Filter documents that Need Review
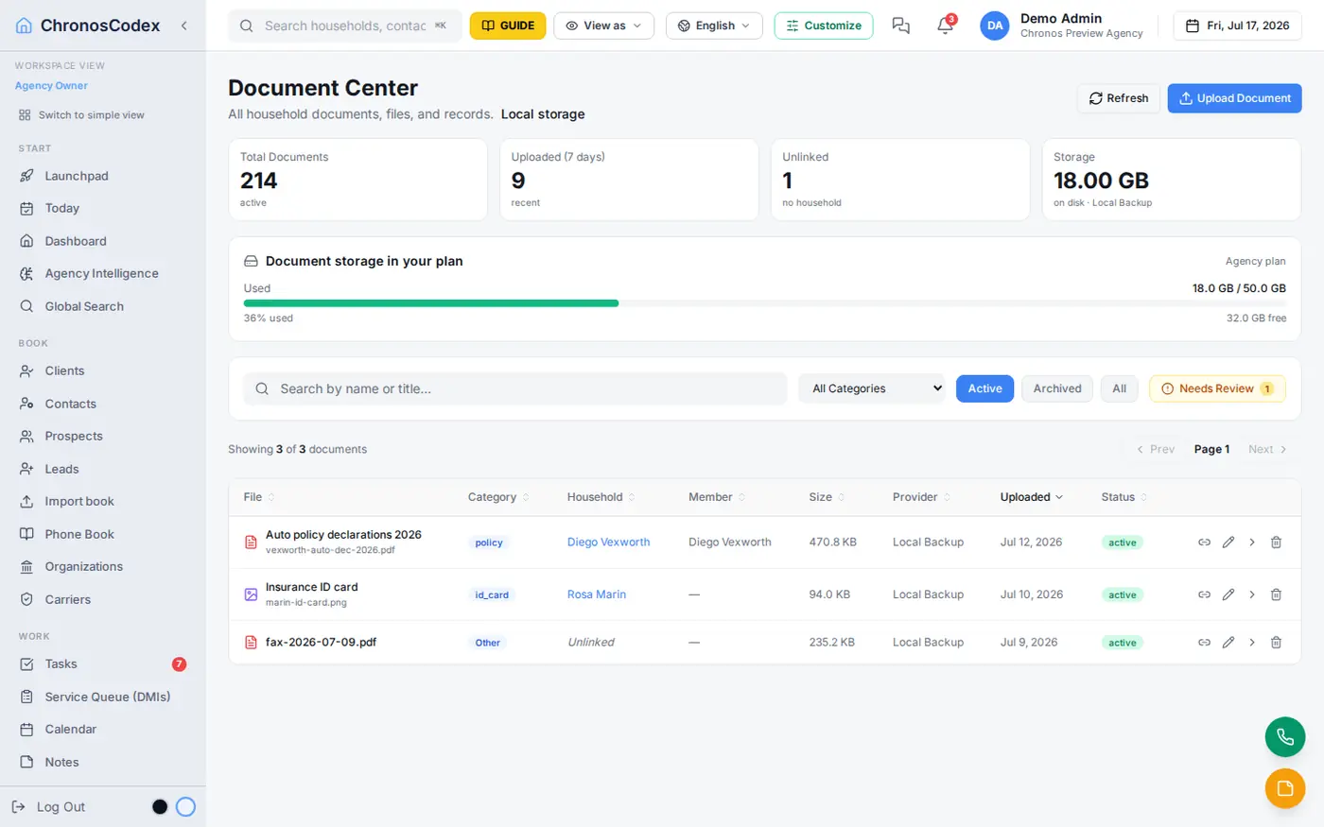 [1217, 388]
